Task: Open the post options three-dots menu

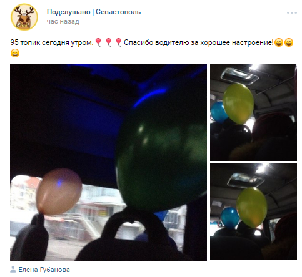Action: tap(291, 13)
